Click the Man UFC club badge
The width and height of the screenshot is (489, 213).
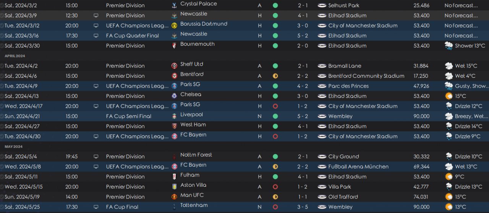[x=174, y=197]
